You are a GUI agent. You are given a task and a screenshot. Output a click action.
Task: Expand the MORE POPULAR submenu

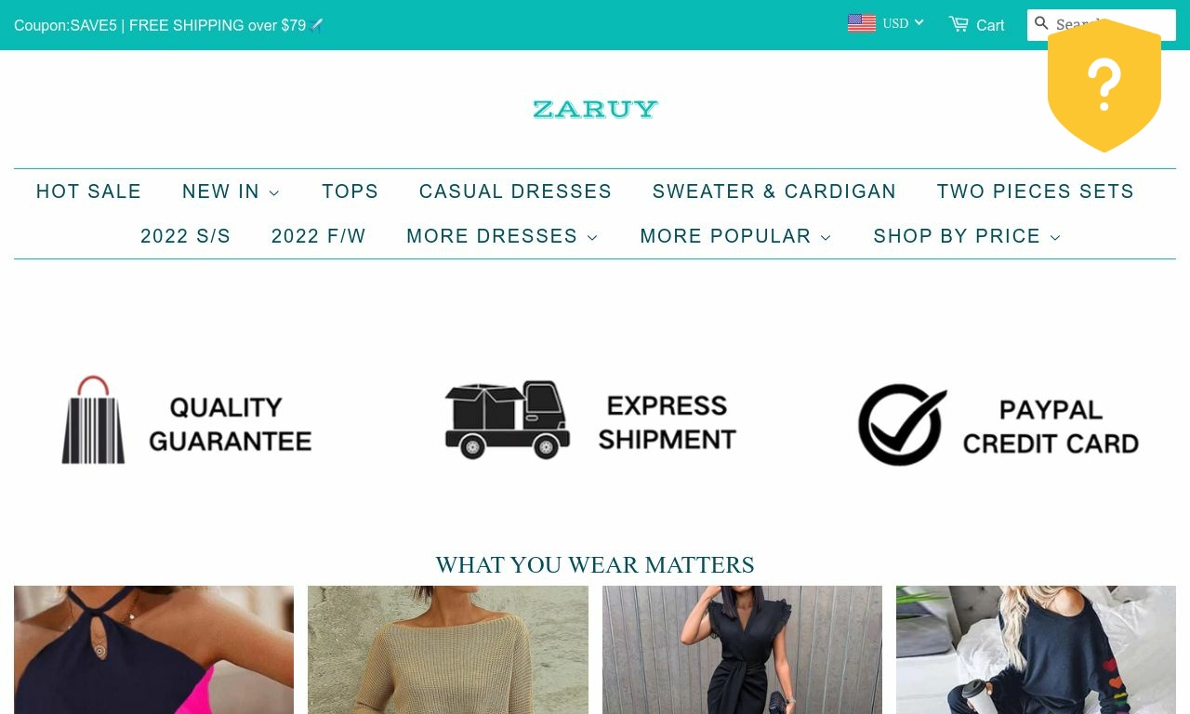(735, 236)
